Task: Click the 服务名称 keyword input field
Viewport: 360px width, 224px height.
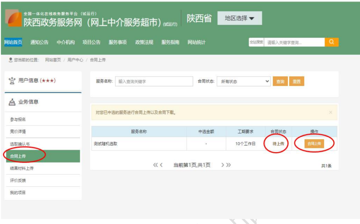Action: pos(154,81)
